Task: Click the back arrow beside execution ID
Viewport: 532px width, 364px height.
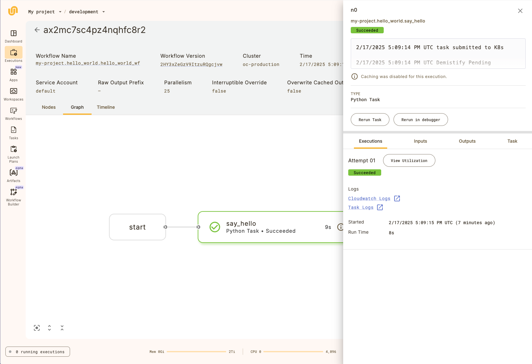Action: tap(37, 30)
